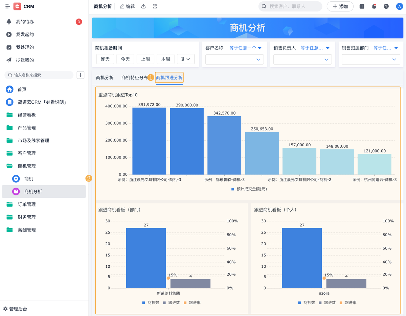
Task: Open the more date options dropdown
Action: 185,59
